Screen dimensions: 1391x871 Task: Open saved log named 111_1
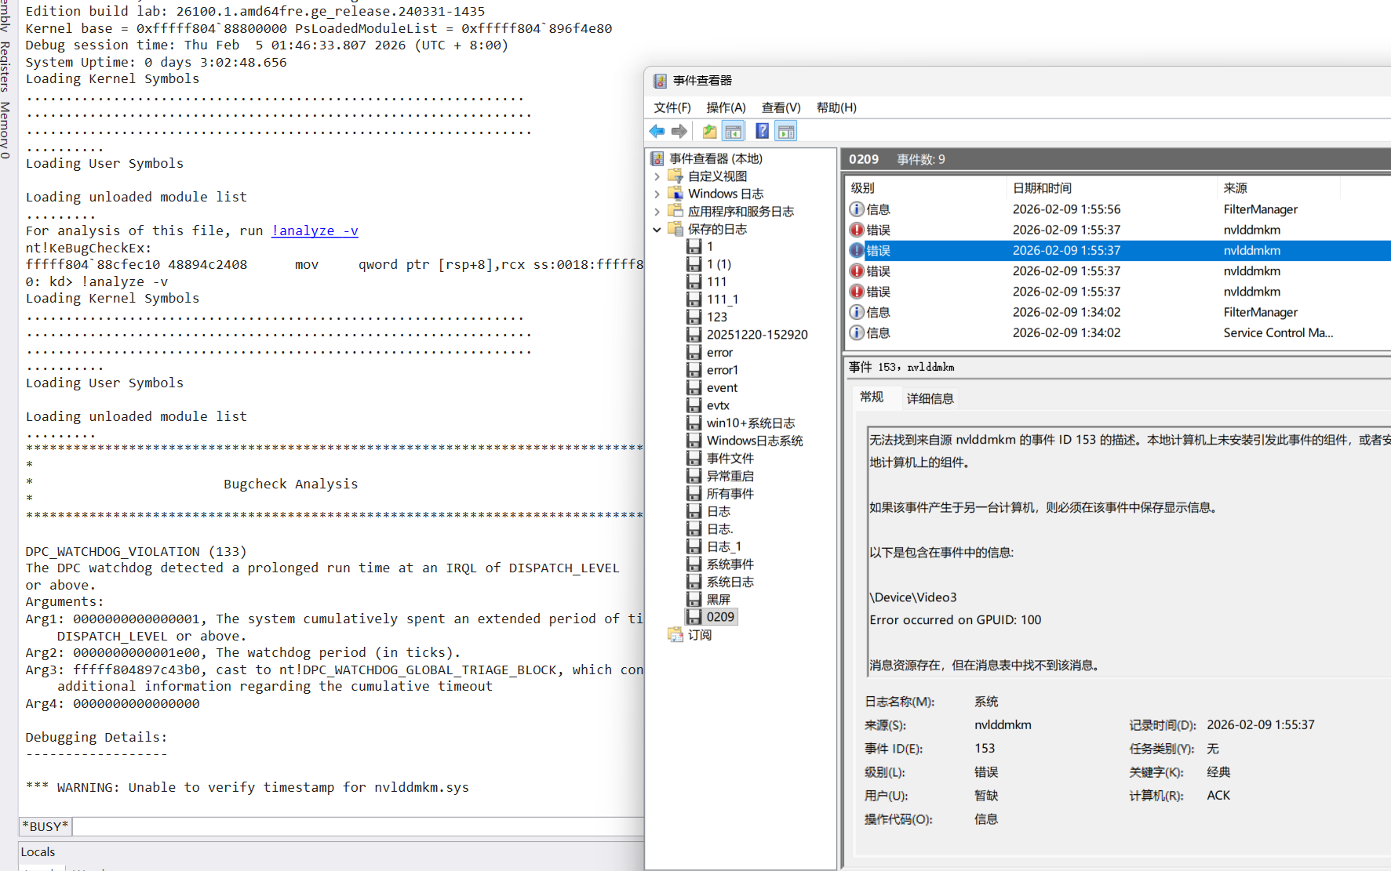[x=722, y=299]
